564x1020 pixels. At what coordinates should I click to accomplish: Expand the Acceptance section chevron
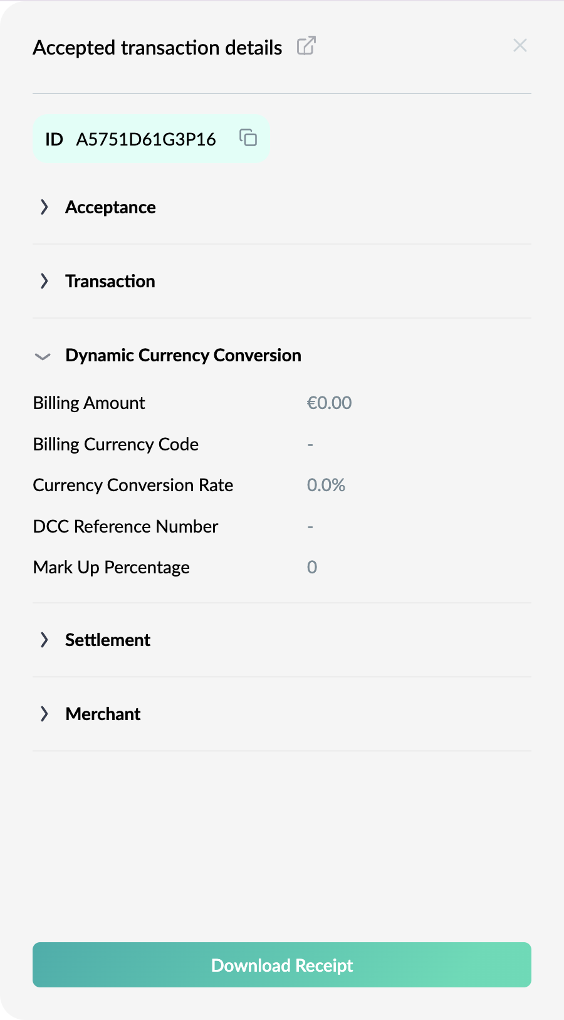(x=44, y=207)
